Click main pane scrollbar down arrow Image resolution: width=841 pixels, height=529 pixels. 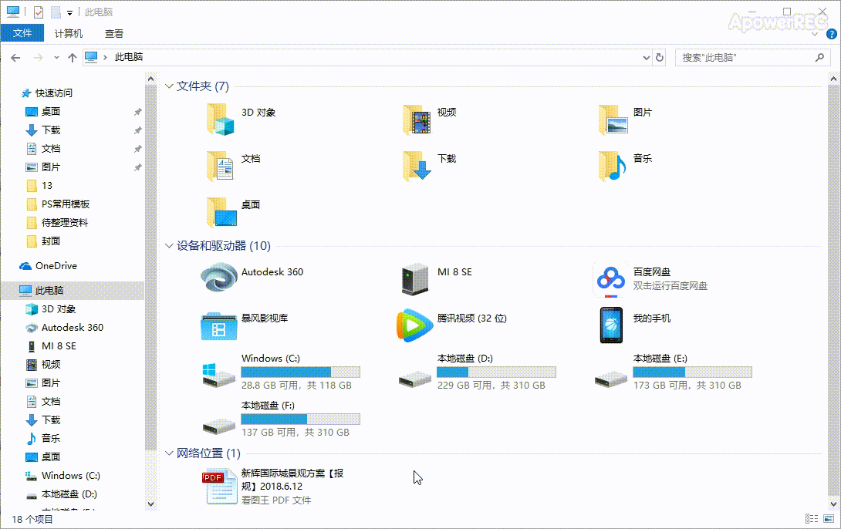click(x=833, y=504)
